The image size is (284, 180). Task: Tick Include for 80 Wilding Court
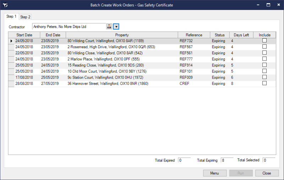(264, 40)
